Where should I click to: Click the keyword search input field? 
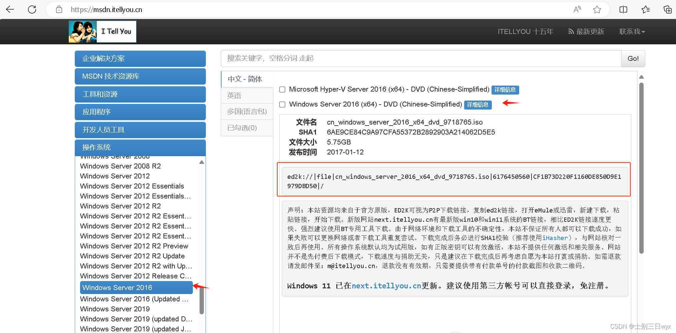(x=421, y=59)
